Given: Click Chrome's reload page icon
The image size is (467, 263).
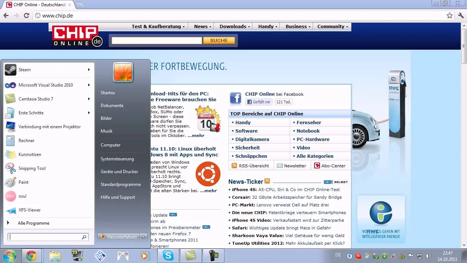Looking at the screenshot, I should [x=26, y=16].
